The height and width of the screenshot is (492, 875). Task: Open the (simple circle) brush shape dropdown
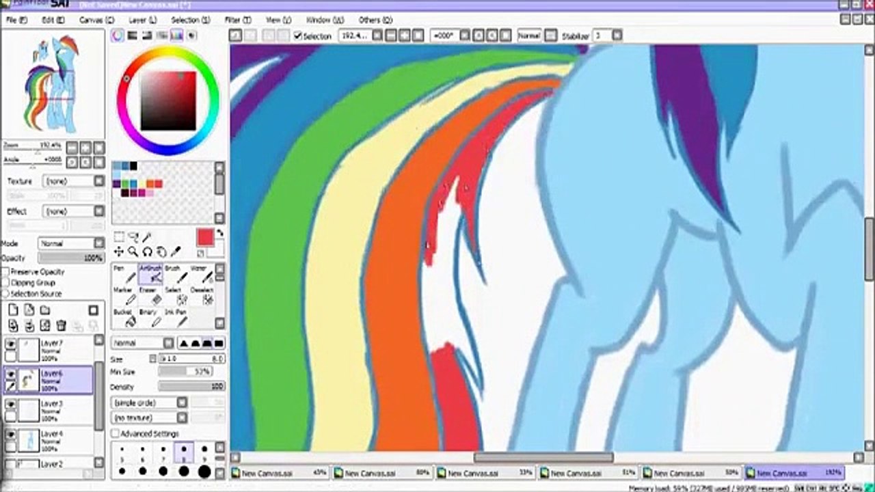[x=150, y=402]
